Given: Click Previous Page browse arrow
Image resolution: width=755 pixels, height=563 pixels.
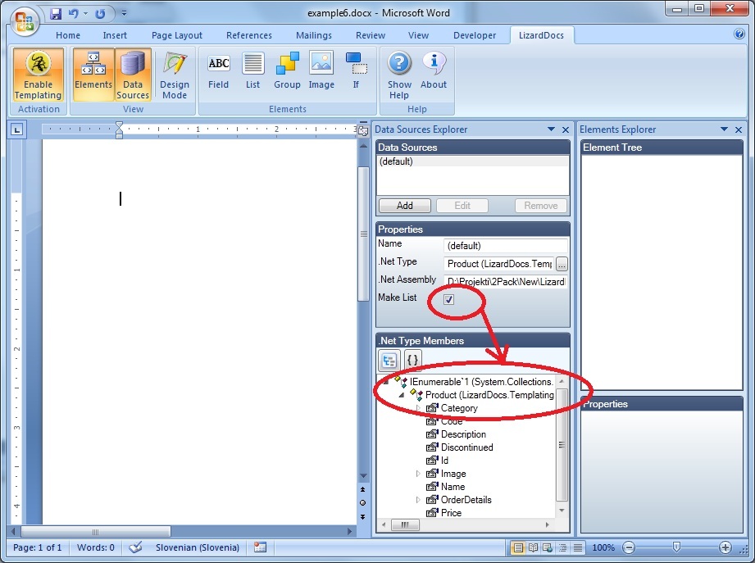Looking at the screenshot, I should 363,489.
